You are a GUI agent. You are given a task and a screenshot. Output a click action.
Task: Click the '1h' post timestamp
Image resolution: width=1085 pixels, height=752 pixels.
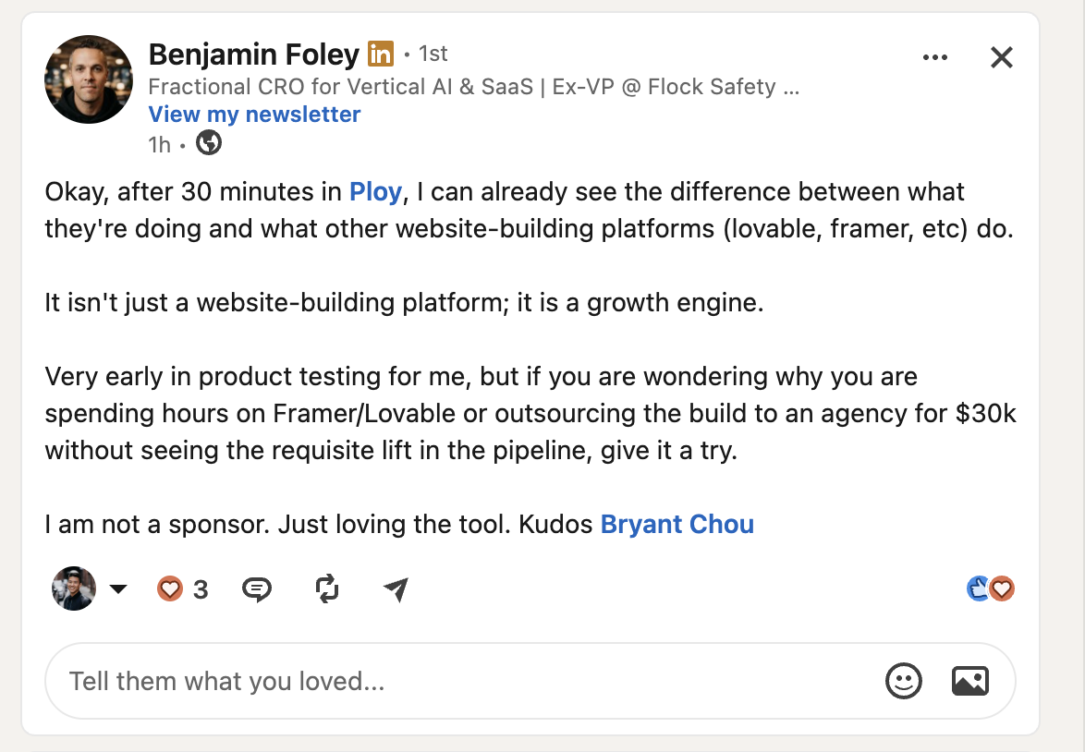[159, 145]
